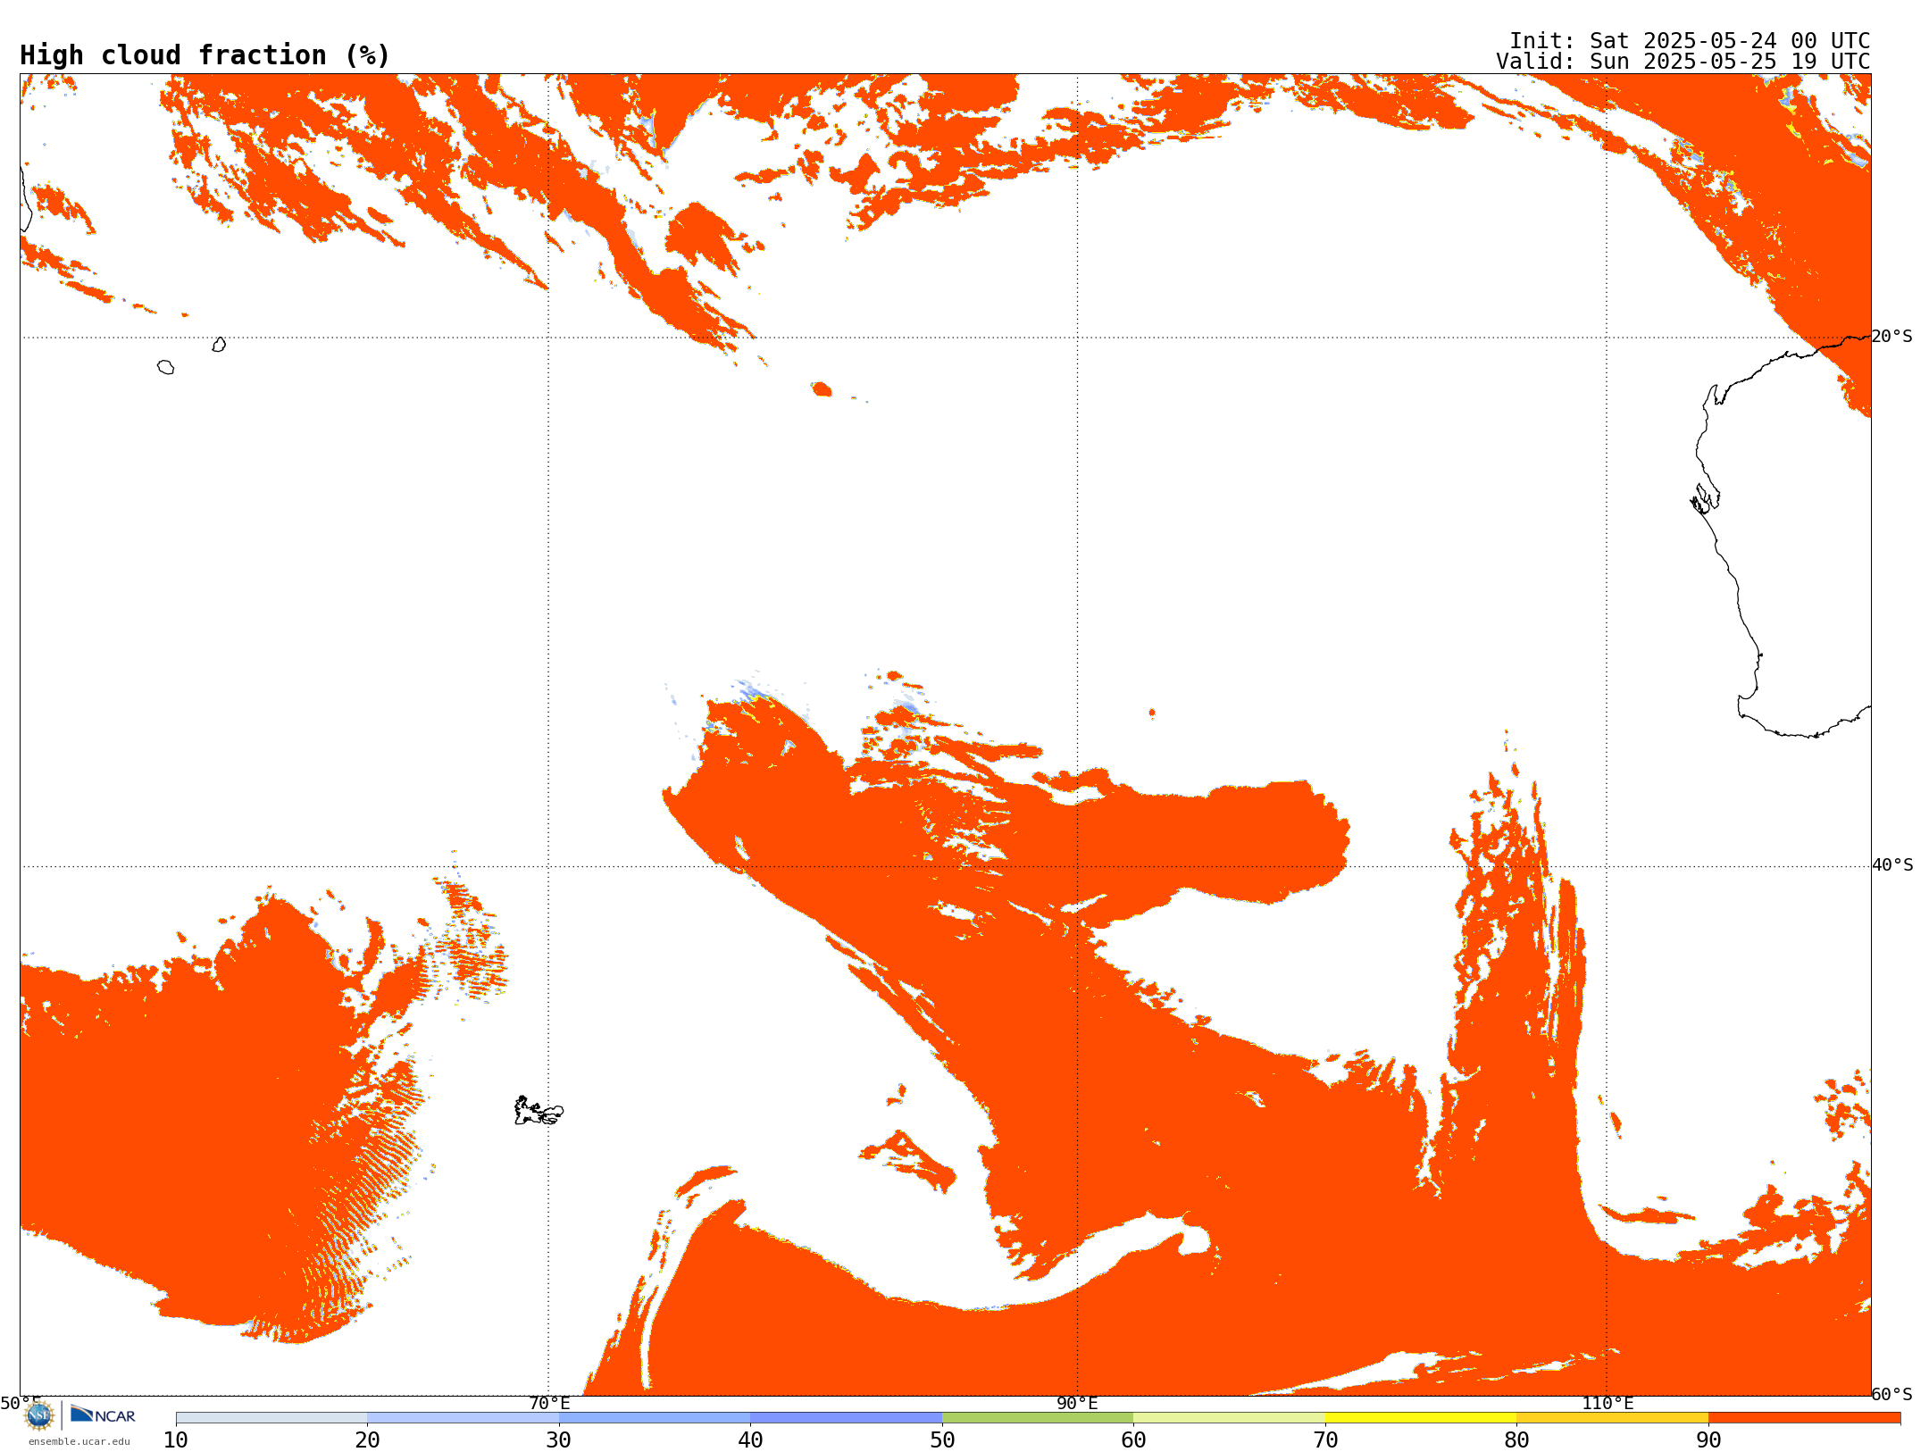1929x1452 pixels.
Task: Click the 40°S latitude label
Action: [x=1892, y=865]
